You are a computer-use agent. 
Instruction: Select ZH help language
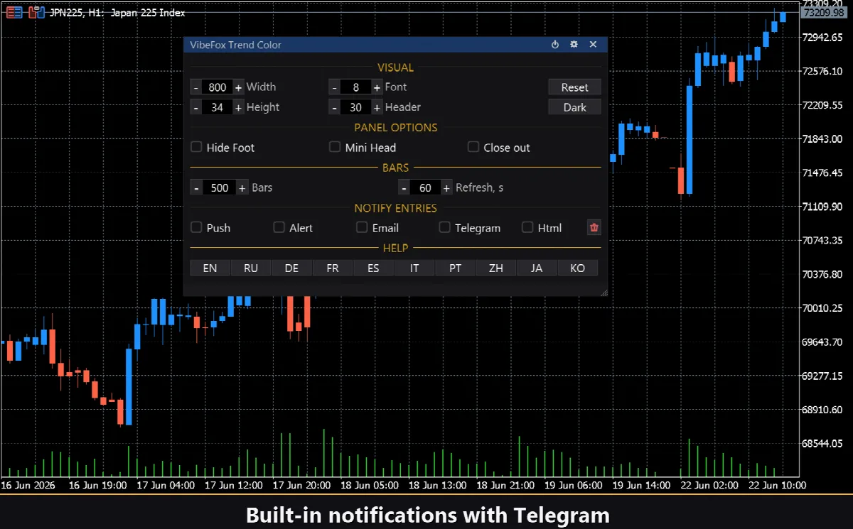[x=496, y=268]
